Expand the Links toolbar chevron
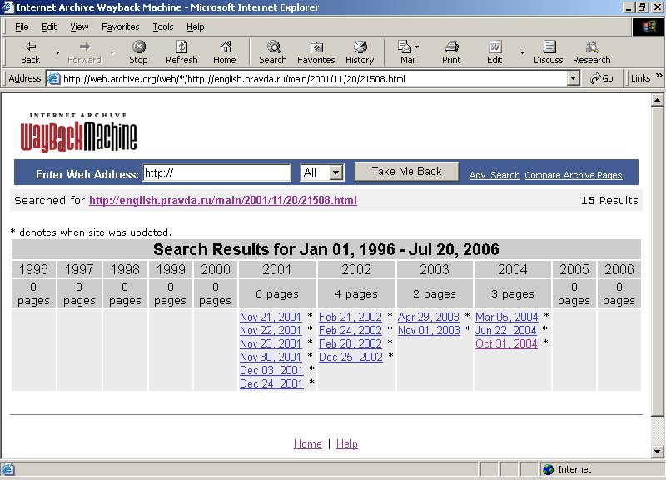 pos(659,76)
